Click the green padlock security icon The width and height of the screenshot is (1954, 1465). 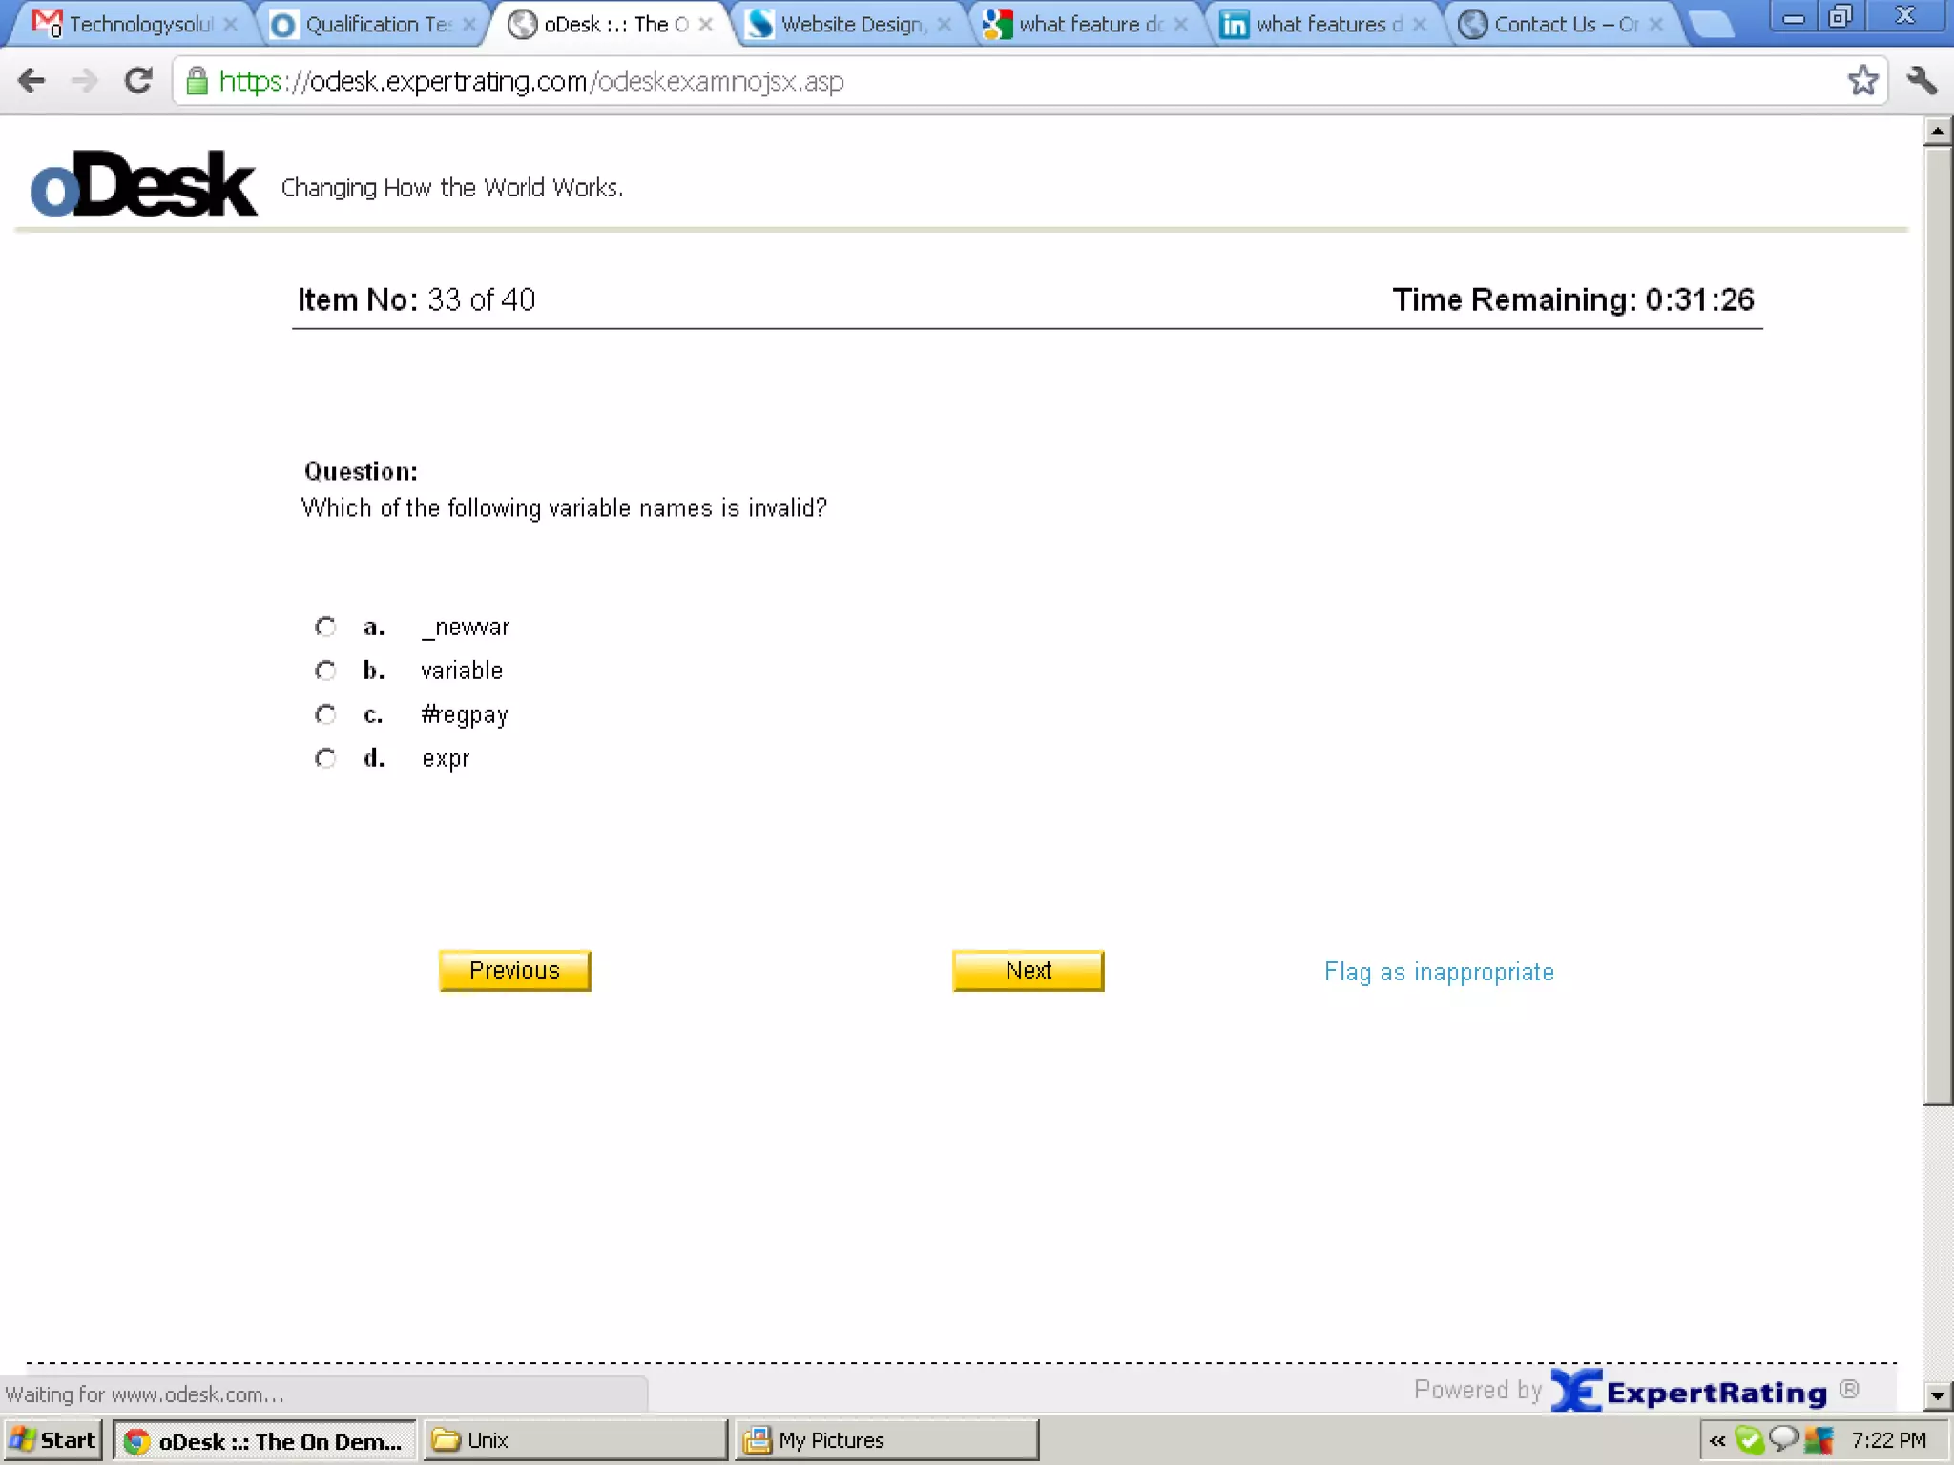tap(197, 81)
